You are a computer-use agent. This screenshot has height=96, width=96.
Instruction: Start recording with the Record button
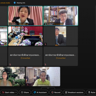pos(56,92)
